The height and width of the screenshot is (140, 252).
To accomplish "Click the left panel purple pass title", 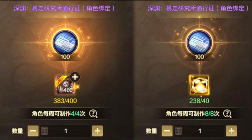I will point(64,8).
